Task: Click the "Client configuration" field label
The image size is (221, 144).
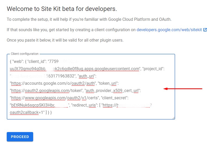Action: [25, 54]
